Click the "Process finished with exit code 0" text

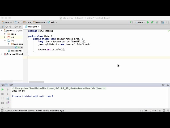point(33,96)
